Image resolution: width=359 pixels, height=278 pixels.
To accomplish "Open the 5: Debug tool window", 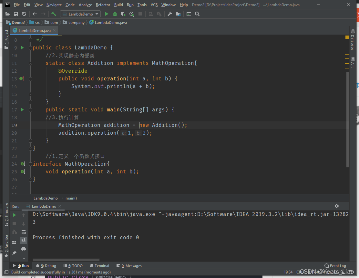I will [x=46, y=266].
